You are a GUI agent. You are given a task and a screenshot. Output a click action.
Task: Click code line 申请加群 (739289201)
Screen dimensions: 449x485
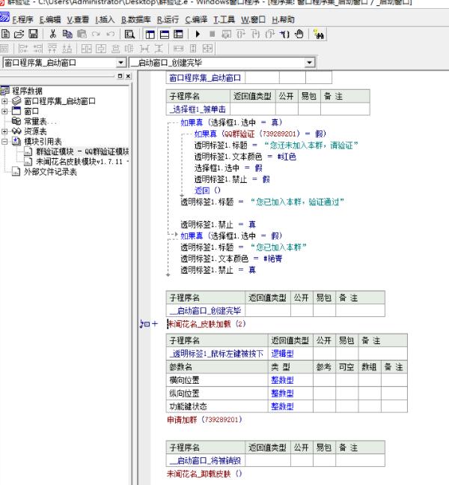point(204,420)
